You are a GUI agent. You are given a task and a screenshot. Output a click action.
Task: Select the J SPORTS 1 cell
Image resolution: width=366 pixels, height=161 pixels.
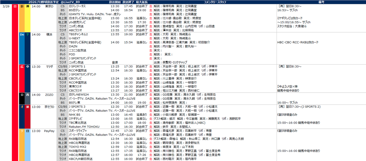tap(77, 67)
